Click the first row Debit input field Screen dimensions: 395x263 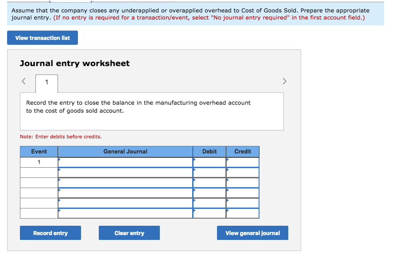point(209,161)
